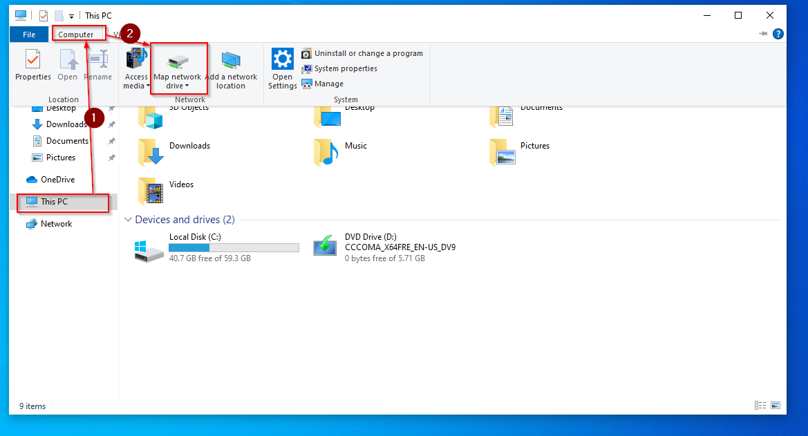Switch to large icons view in status bar
Image resolution: width=808 pixels, height=436 pixels.
click(776, 406)
